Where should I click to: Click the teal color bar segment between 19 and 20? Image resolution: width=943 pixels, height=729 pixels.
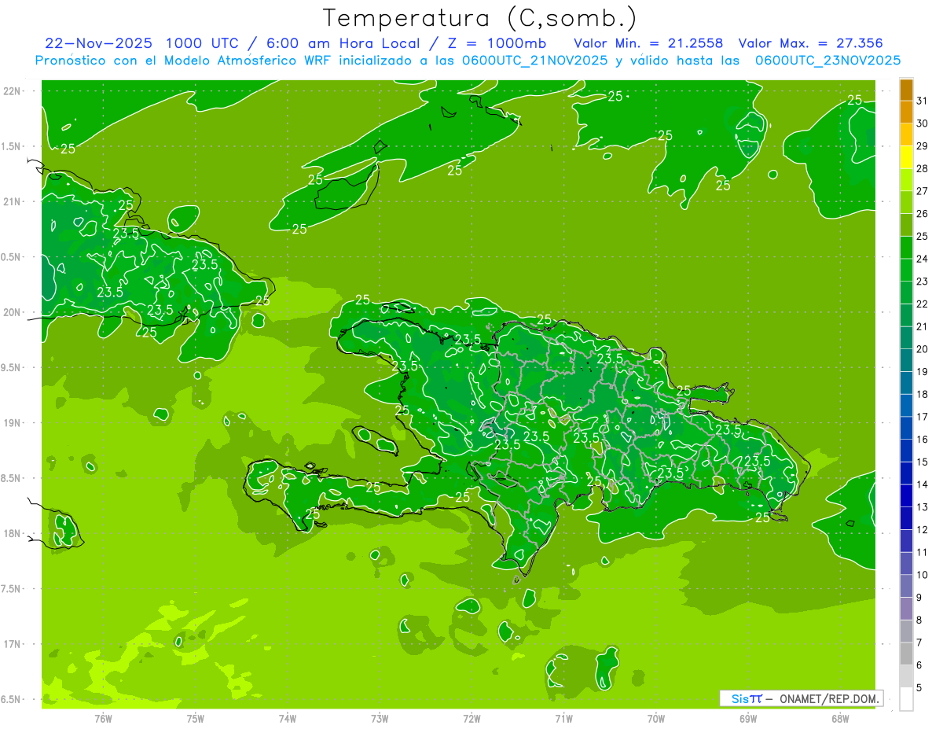pyautogui.click(x=906, y=360)
